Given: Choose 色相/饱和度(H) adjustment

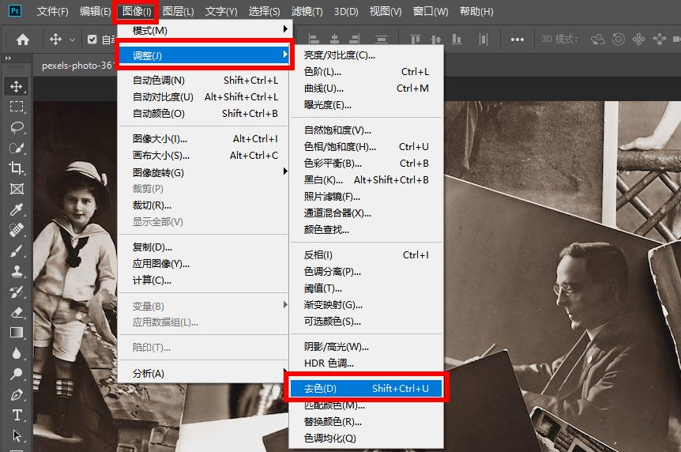Looking at the screenshot, I should 366,147.
